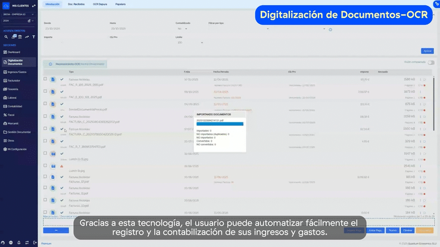Click the Tipo column header
The image size is (440, 247).
point(71,72)
